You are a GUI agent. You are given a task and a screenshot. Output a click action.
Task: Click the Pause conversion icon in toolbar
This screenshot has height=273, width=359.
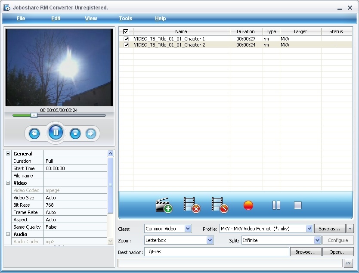276,205
